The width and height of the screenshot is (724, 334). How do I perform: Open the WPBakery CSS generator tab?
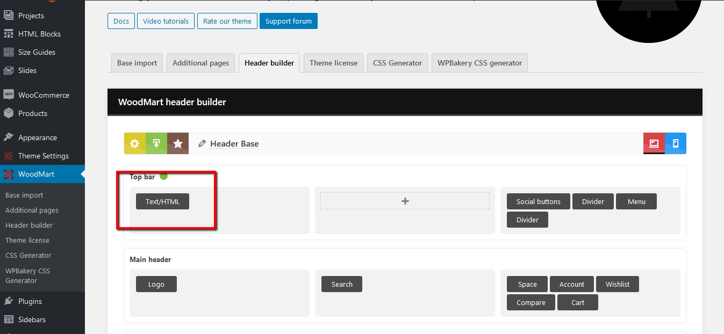479,63
